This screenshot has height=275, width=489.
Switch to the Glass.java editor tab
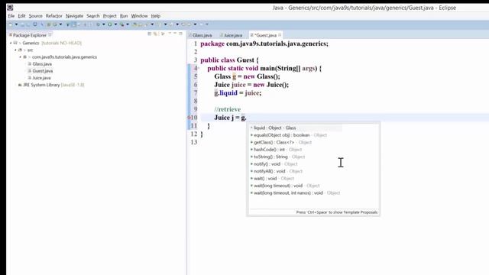200,35
